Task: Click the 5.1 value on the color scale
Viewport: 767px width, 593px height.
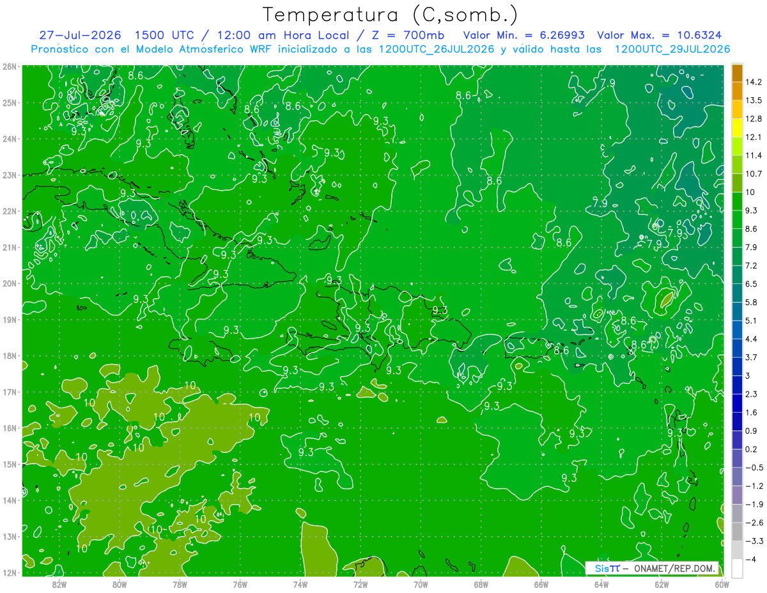Action: coord(752,320)
